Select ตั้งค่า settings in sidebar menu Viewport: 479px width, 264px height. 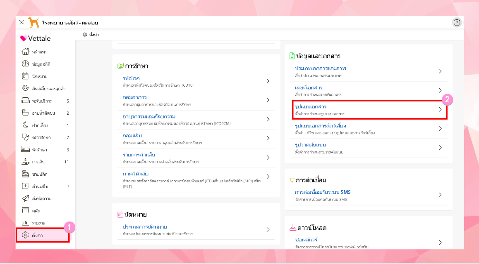(43, 235)
